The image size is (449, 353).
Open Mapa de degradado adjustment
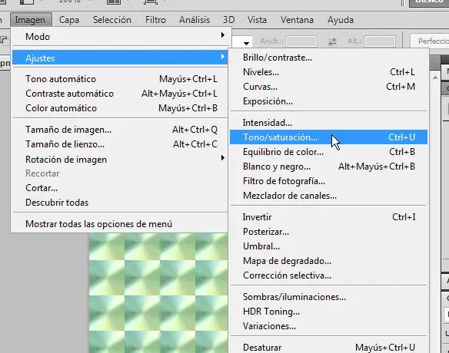[328, 261]
